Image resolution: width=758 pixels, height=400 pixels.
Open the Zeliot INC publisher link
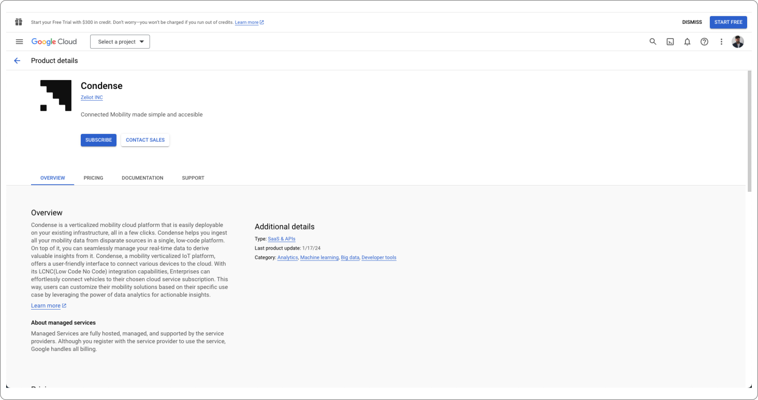92,98
